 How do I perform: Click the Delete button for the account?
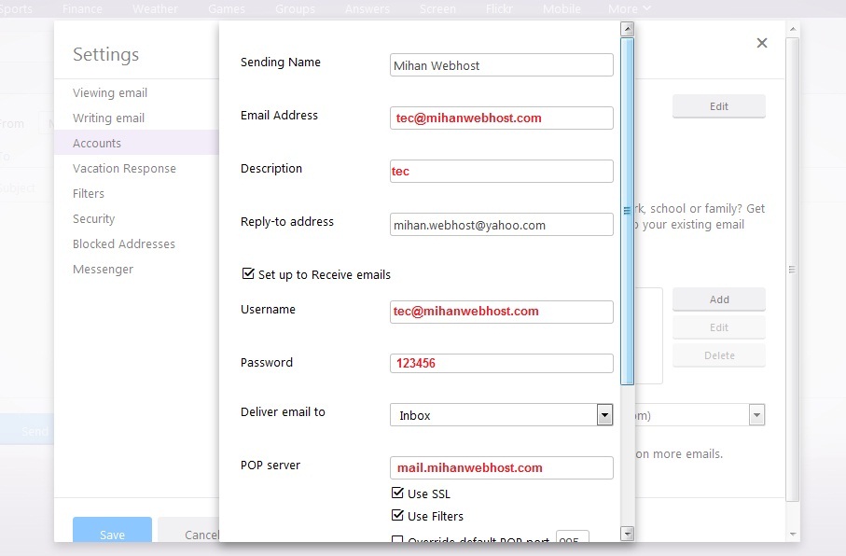point(718,354)
